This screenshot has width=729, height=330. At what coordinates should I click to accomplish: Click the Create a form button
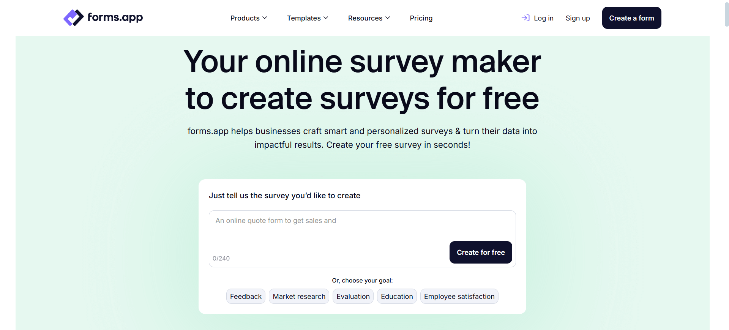pyautogui.click(x=631, y=18)
